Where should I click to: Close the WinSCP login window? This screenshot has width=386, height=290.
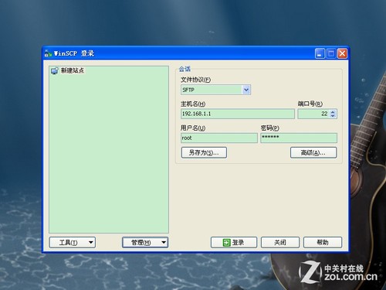click(x=342, y=53)
